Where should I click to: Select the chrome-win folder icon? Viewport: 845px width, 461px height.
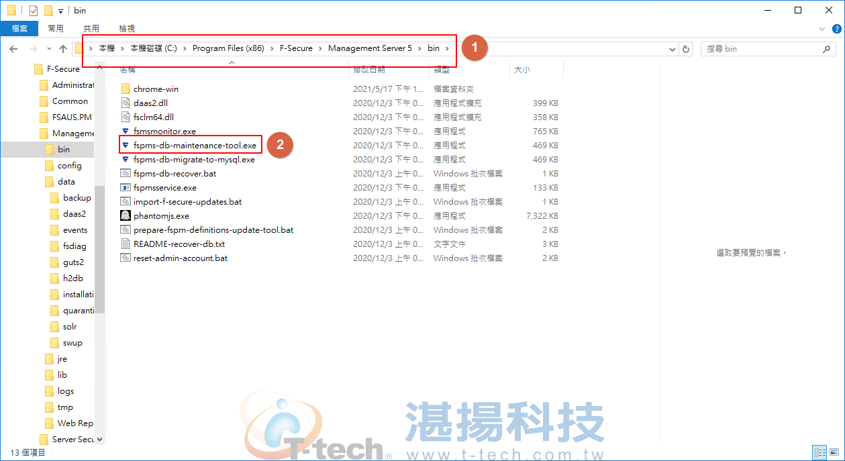coord(126,89)
